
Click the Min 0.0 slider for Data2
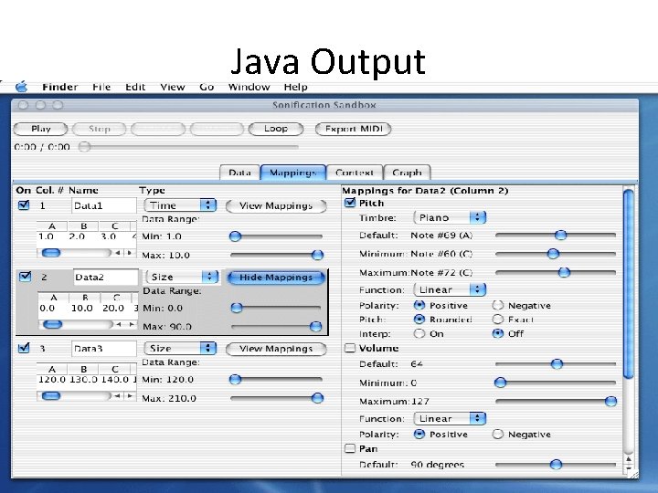pyautogui.click(x=276, y=308)
